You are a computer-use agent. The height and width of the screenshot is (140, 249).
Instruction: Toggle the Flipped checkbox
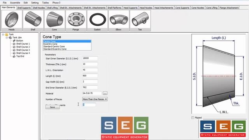pyautogui.click(x=193, y=117)
